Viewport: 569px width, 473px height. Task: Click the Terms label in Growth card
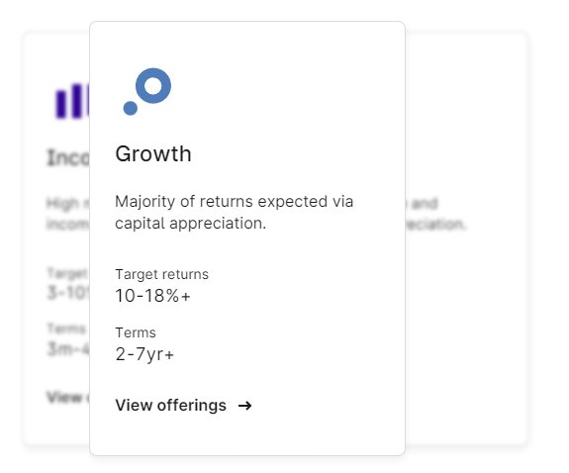(x=136, y=332)
